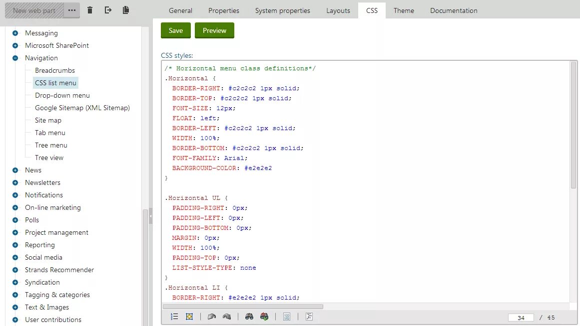Clone the web part using the copy icon
The image size is (580, 326).
[x=126, y=10]
